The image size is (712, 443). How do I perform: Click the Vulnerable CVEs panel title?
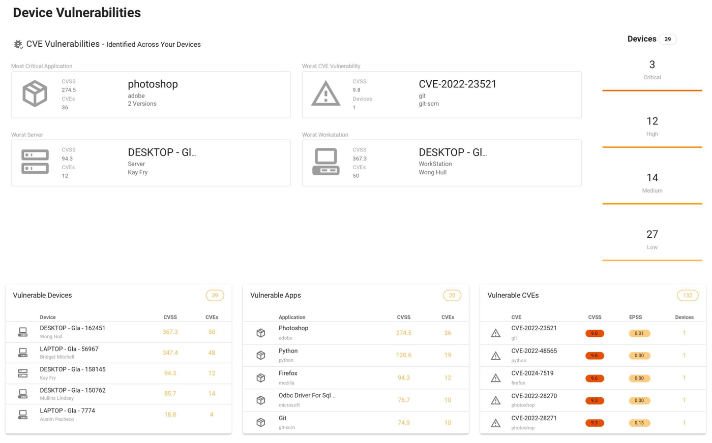[x=513, y=295]
